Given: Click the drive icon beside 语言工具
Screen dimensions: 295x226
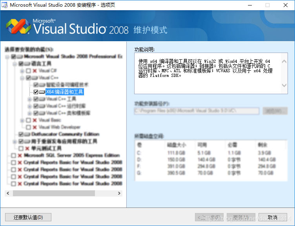Looking at the screenshot, I should 27,64.
